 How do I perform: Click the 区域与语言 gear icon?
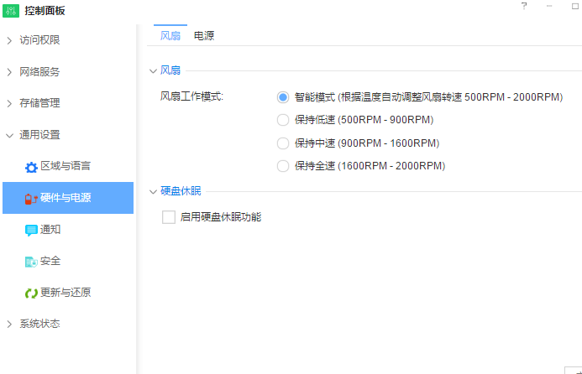(31, 167)
